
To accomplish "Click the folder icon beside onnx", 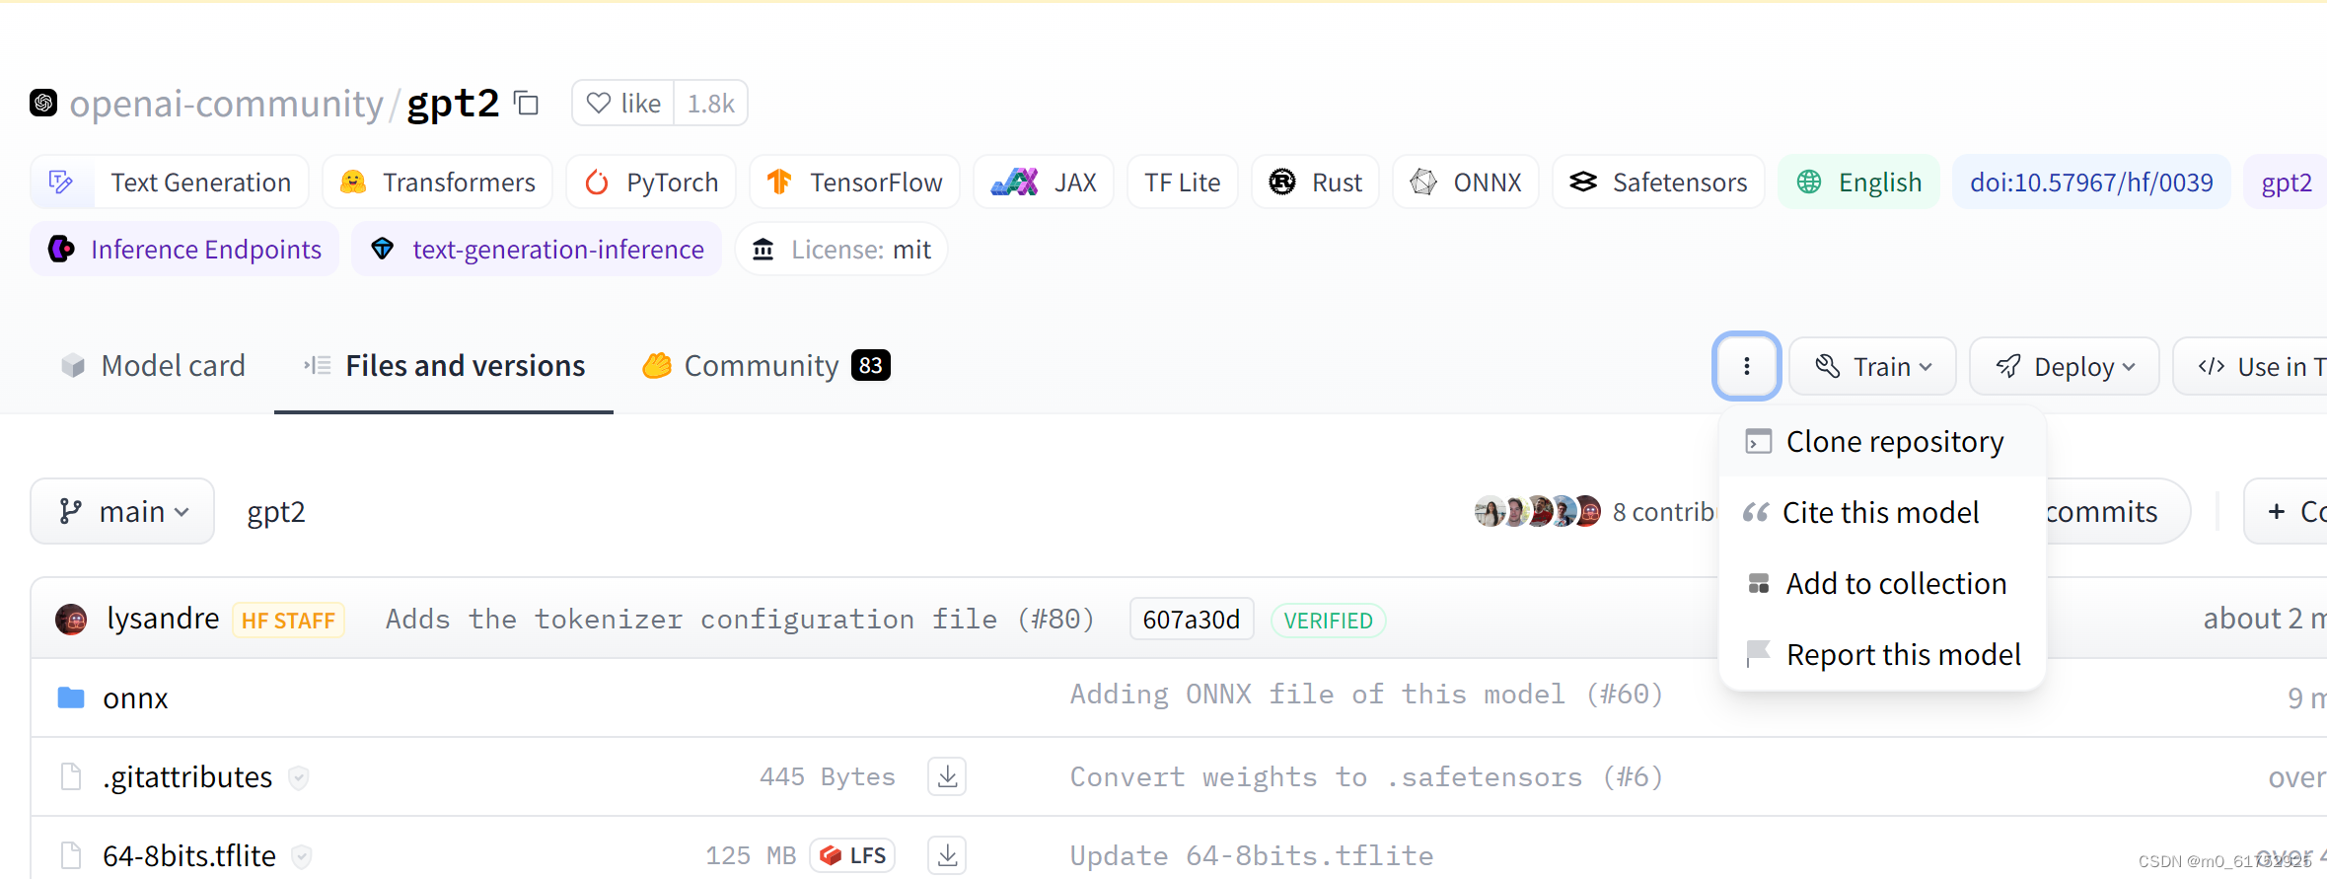I will click(x=71, y=697).
